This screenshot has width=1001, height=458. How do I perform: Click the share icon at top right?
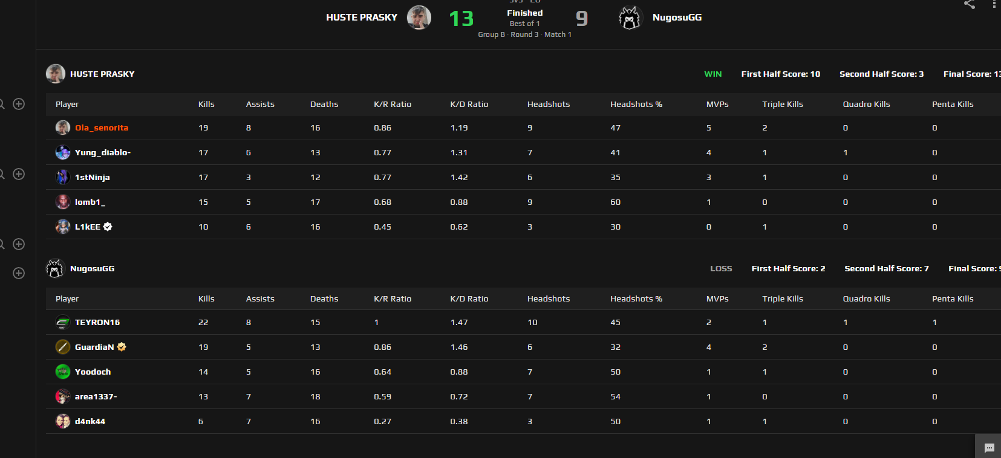pyautogui.click(x=969, y=5)
